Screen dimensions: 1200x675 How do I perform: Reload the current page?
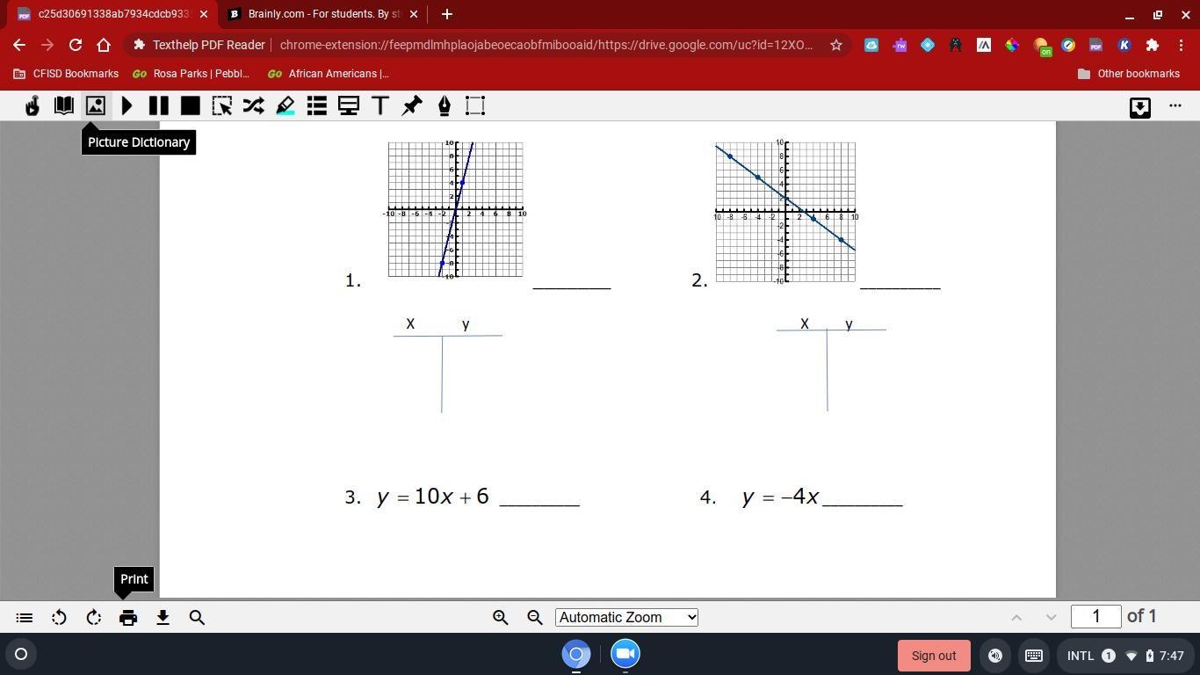click(76, 45)
